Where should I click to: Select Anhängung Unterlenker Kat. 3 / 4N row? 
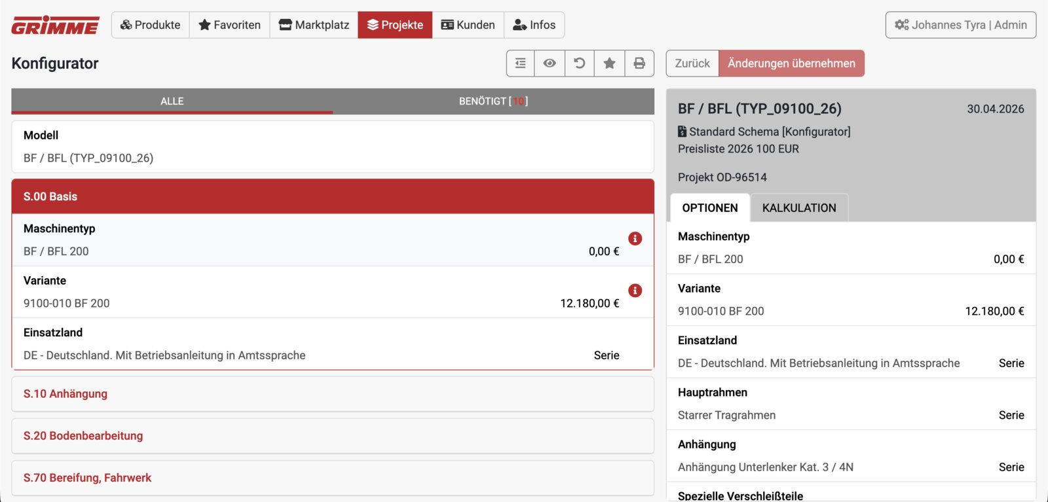(851, 456)
